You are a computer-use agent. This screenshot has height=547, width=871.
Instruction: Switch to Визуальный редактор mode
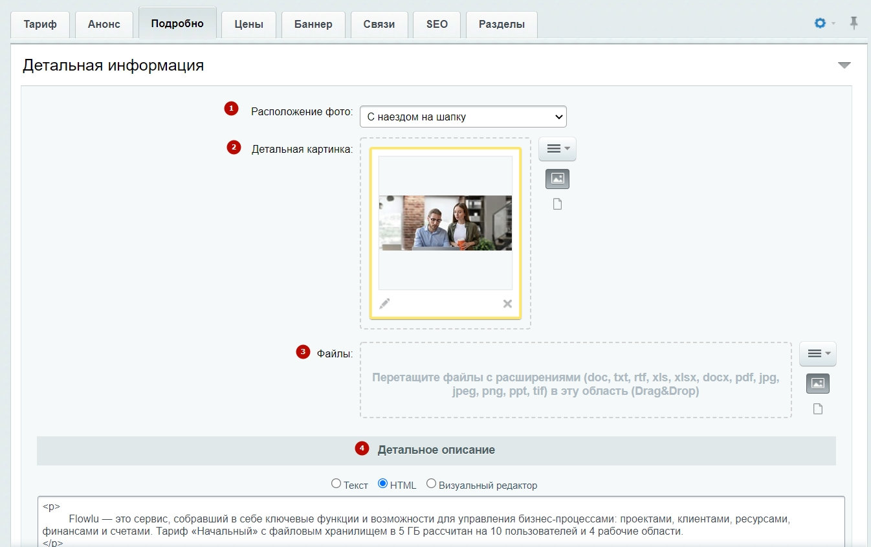pos(431,484)
